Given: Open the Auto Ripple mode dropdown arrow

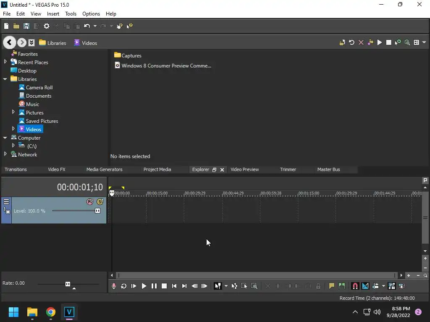Looking at the screenshot, I should (384, 286).
